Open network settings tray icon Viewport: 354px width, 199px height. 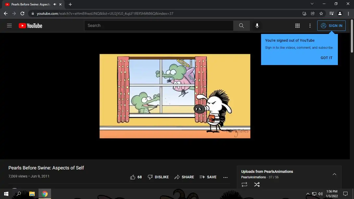pyautogui.click(x=314, y=194)
